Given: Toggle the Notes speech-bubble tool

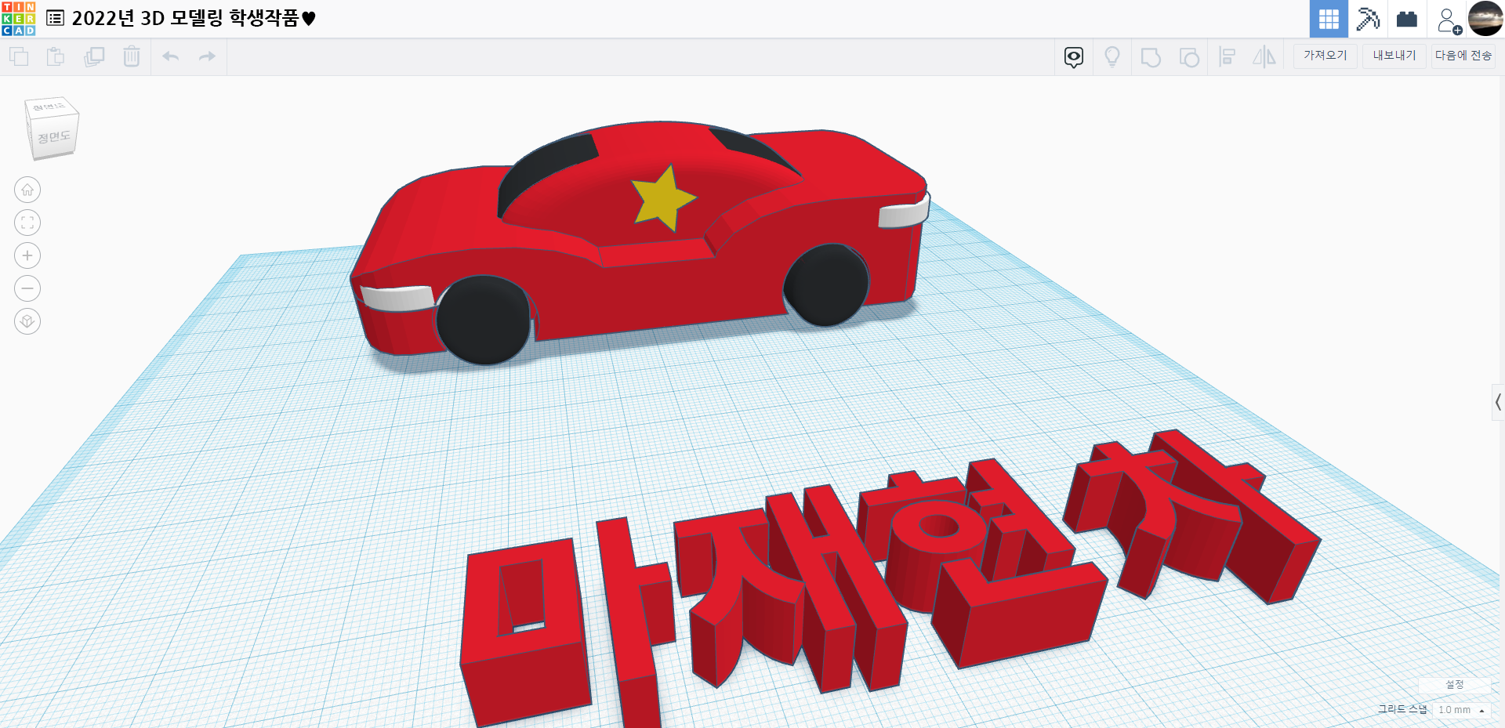Looking at the screenshot, I should [1074, 56].
